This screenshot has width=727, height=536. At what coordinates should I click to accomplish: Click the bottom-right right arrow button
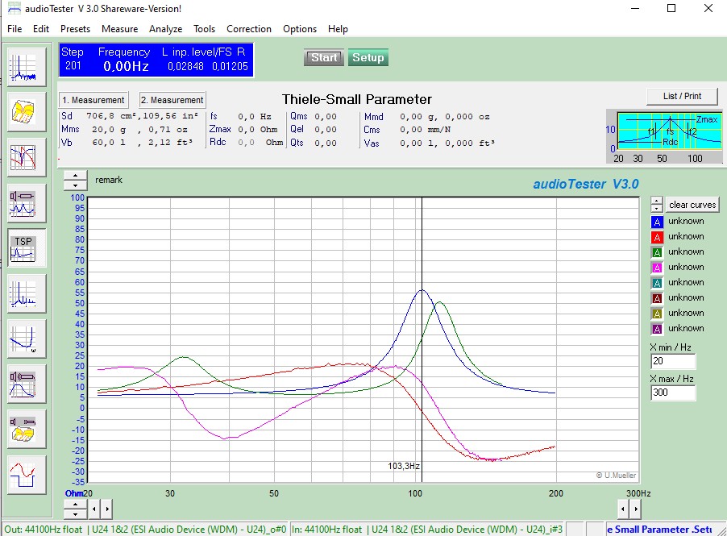coord(636,509)
